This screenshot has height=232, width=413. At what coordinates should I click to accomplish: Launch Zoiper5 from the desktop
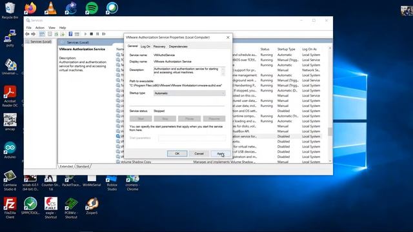(92, 206)
